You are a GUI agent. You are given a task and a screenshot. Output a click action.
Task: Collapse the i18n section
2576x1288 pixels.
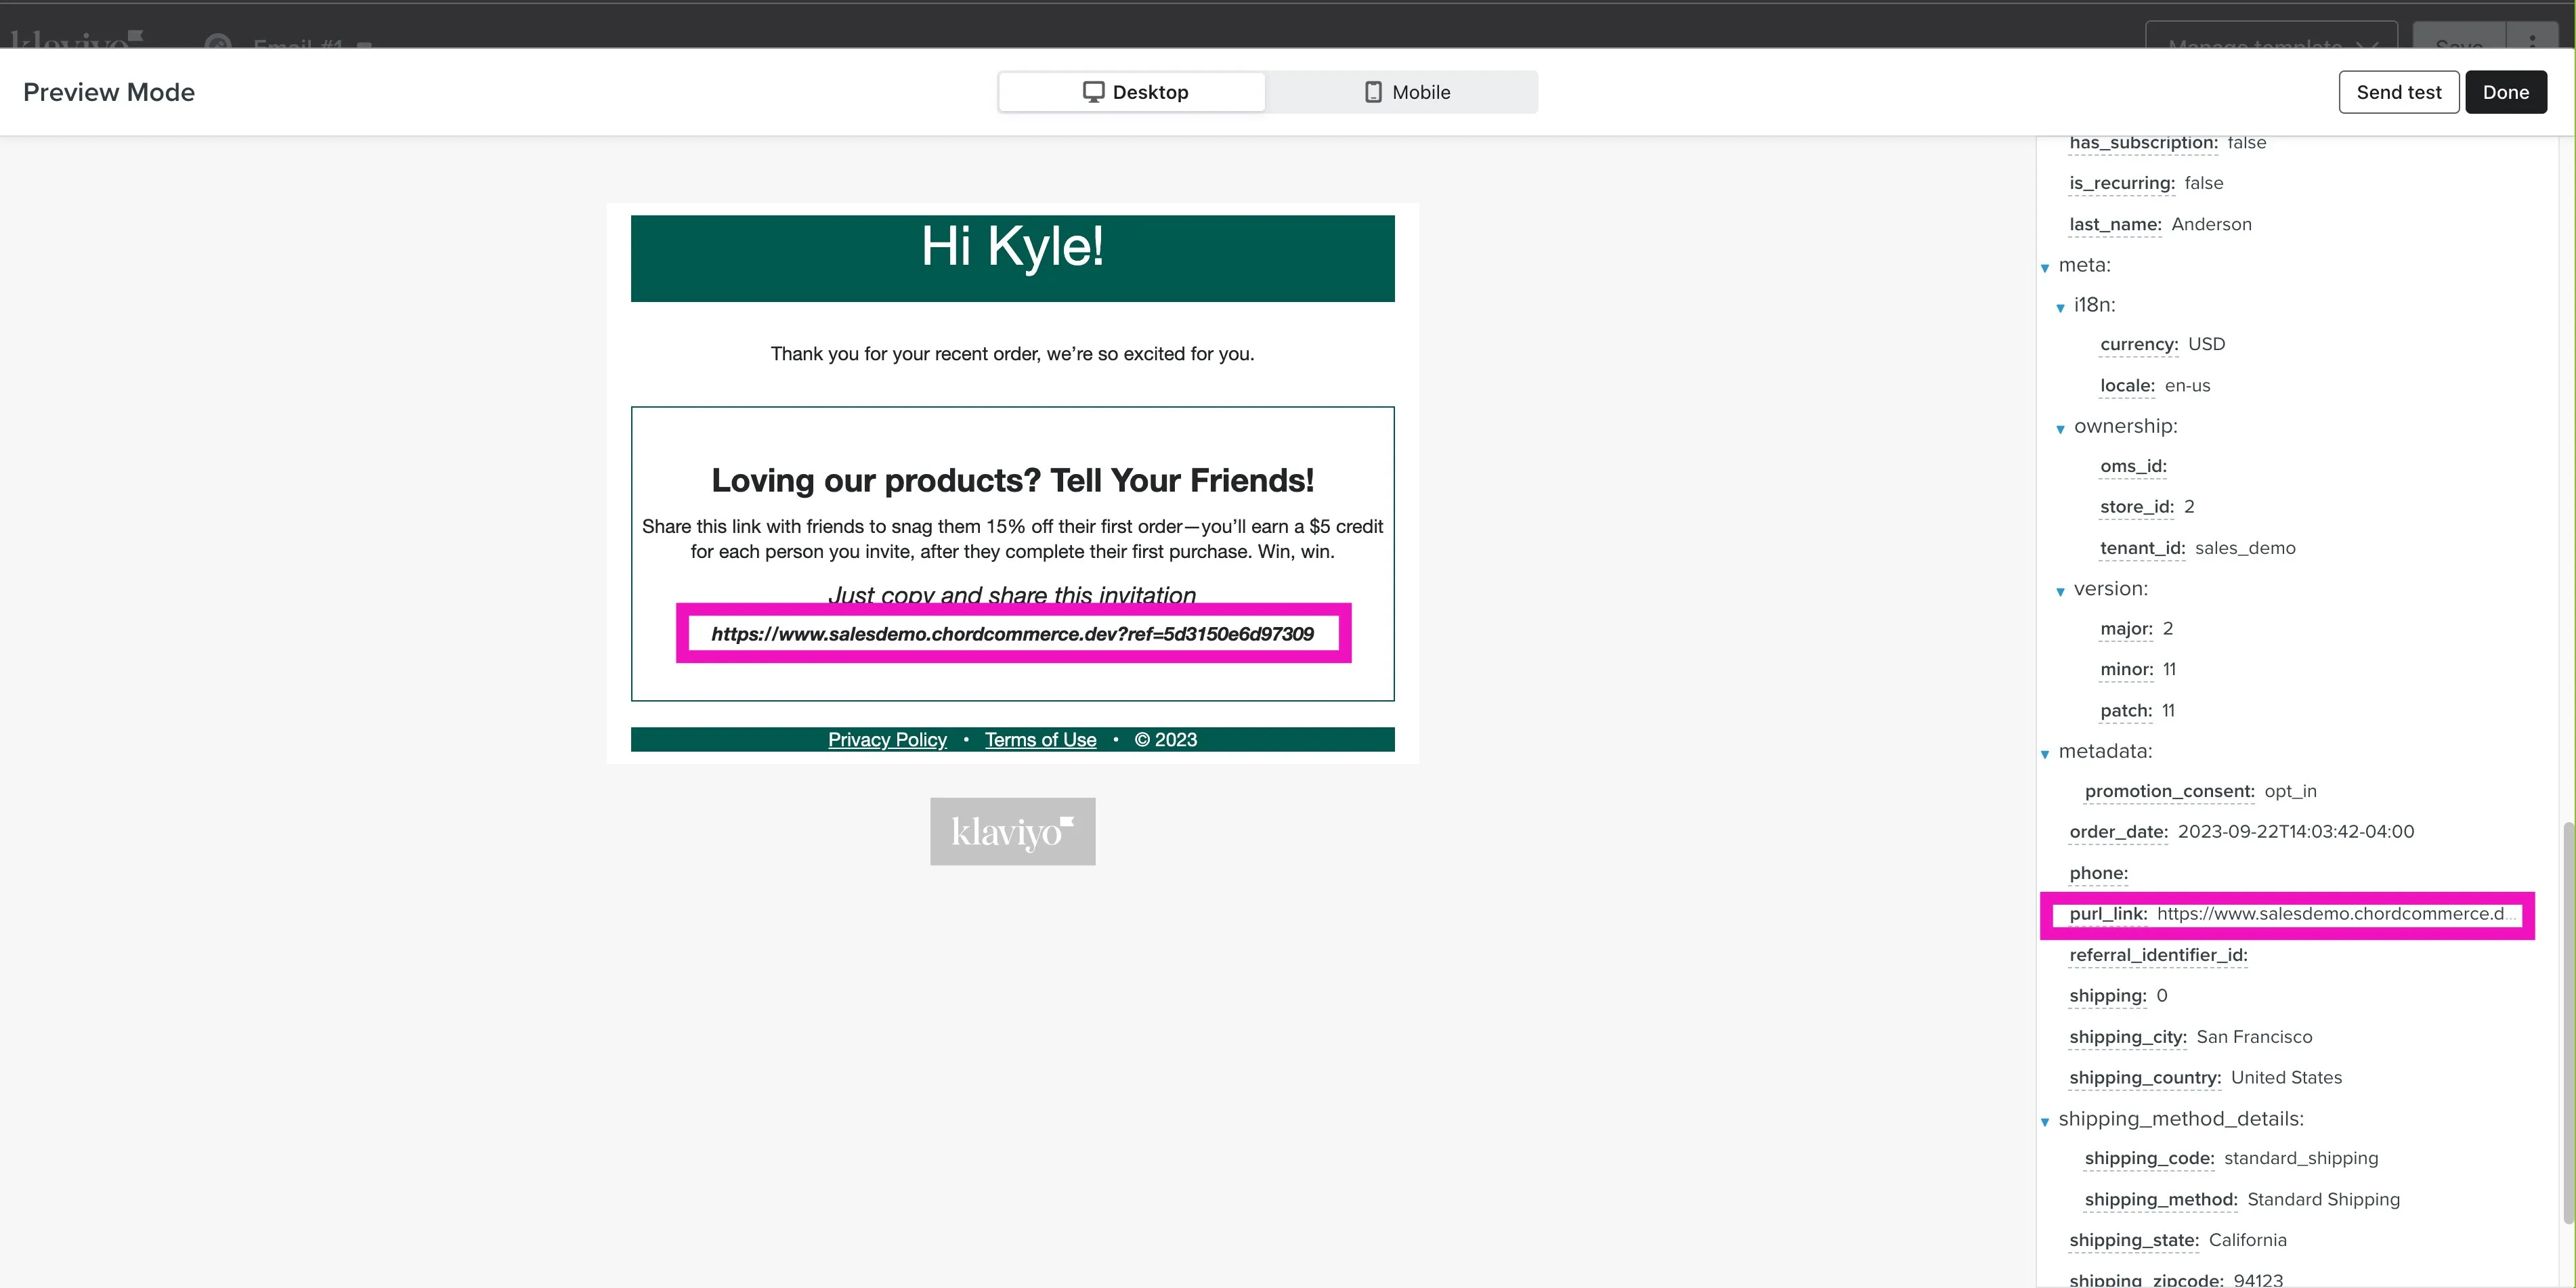(x=2060, y=307)
